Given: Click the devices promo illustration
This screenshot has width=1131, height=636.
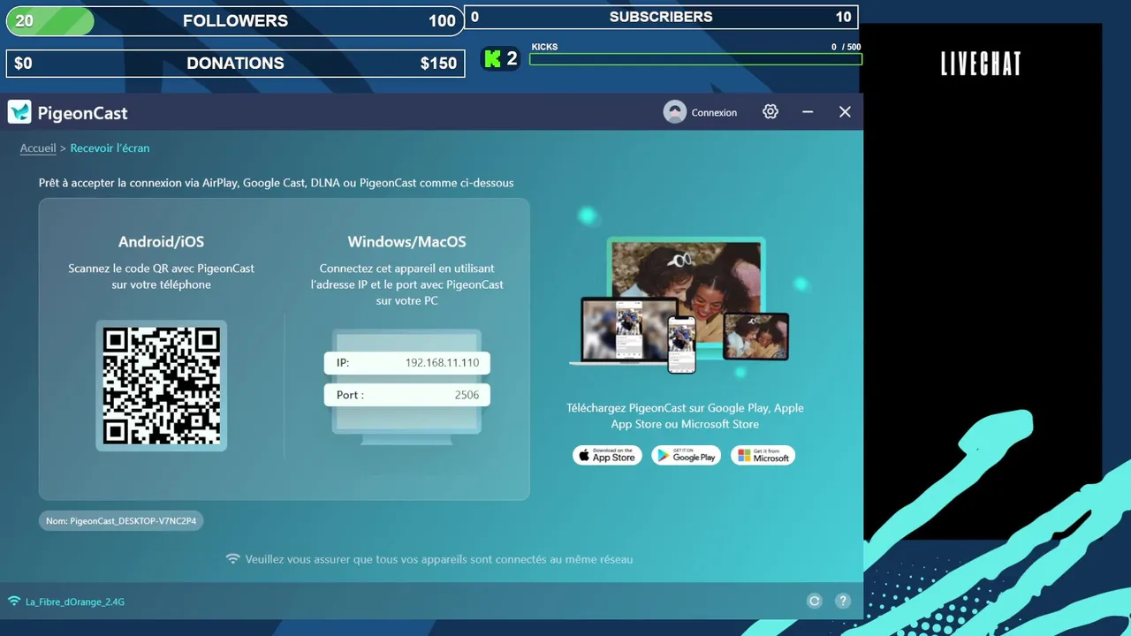Looking at the screenshot, I should 679,305.
